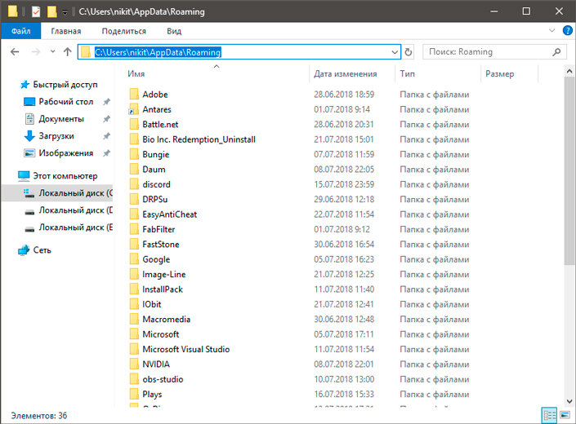Image resolution: width=576 pixels, height=424 pixels.
Task: Click the Roaming search box
Action: 494,52
